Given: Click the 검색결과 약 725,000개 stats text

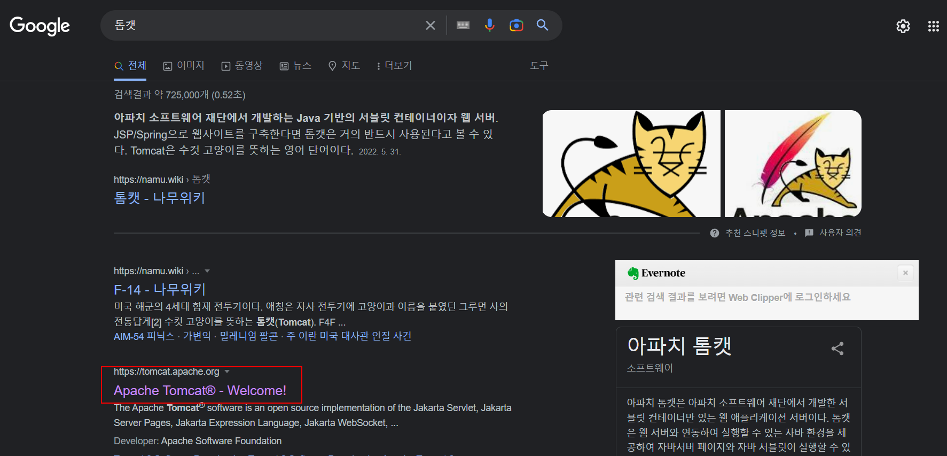Looking at the screenshot, I should click(x=179, y=95).
